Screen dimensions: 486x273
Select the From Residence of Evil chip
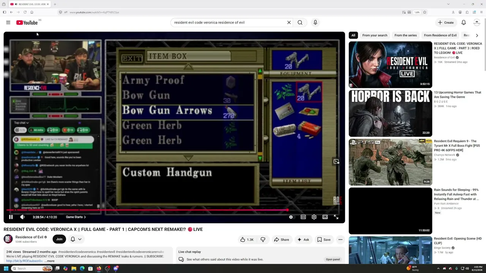440,35
